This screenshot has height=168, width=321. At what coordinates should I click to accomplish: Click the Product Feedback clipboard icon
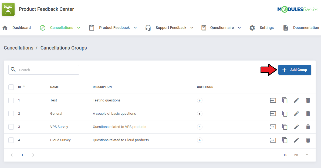pyautogui.click(x=92, y=28)
